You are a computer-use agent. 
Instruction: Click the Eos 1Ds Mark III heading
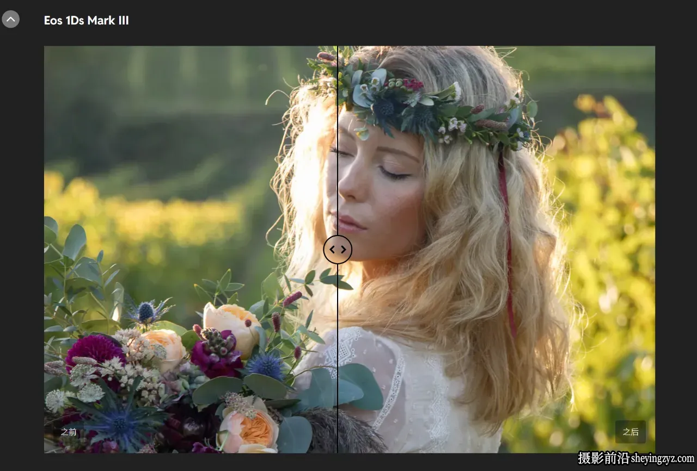pos(87,21)
